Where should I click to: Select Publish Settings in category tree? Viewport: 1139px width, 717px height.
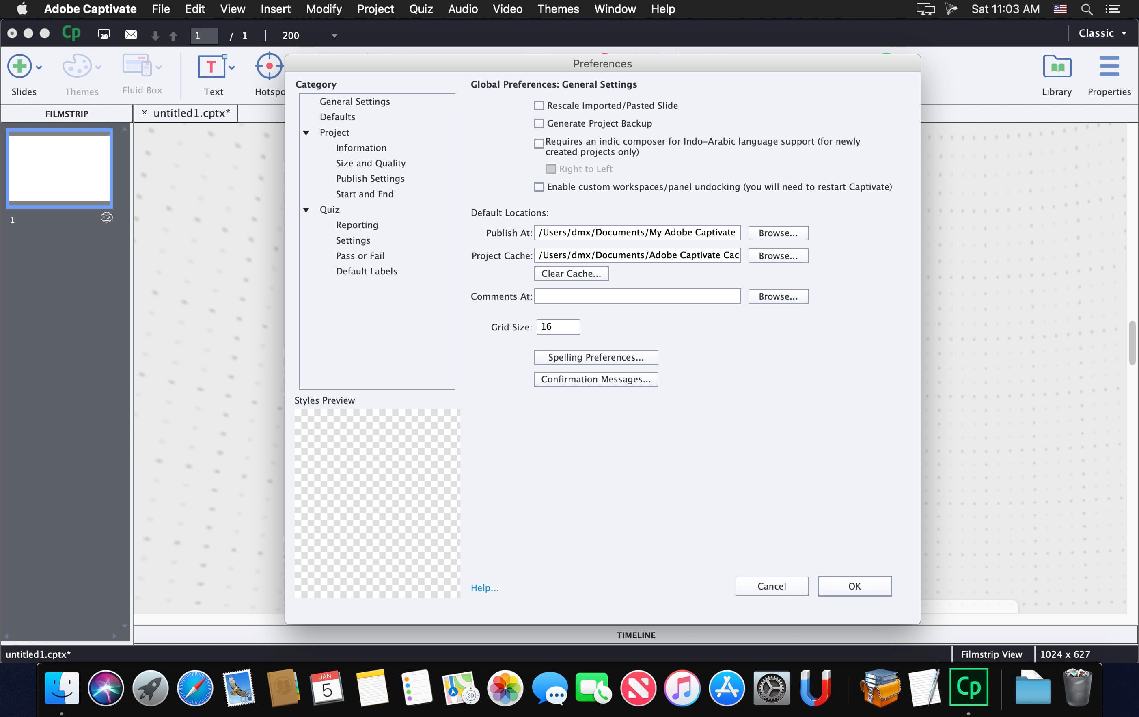(370, 179)
